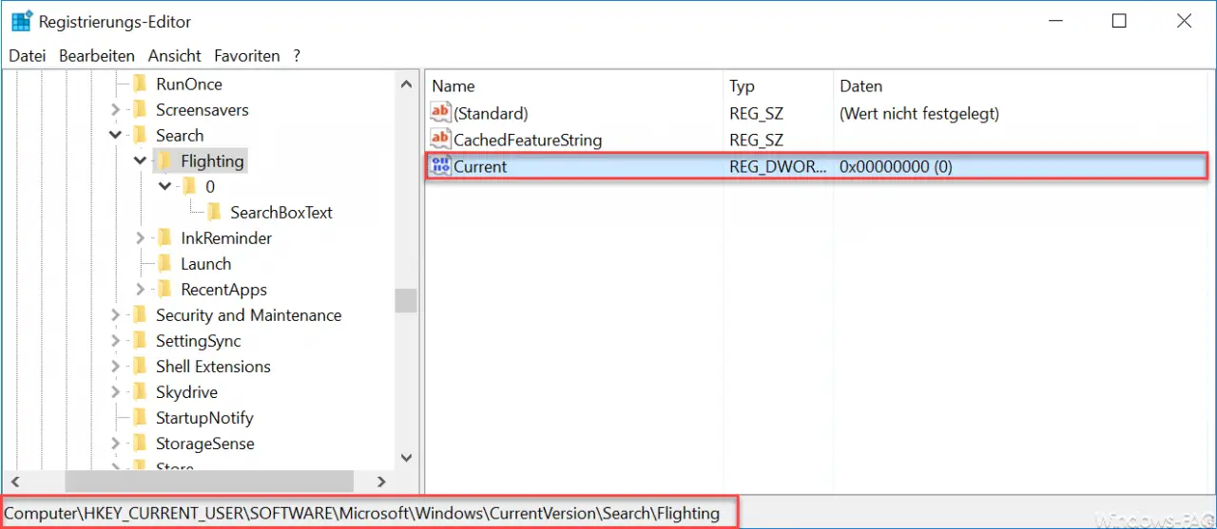Viewport: 1217px width, 529px height.
Task: Select the Launch tree key
Action: click(206, 263)
